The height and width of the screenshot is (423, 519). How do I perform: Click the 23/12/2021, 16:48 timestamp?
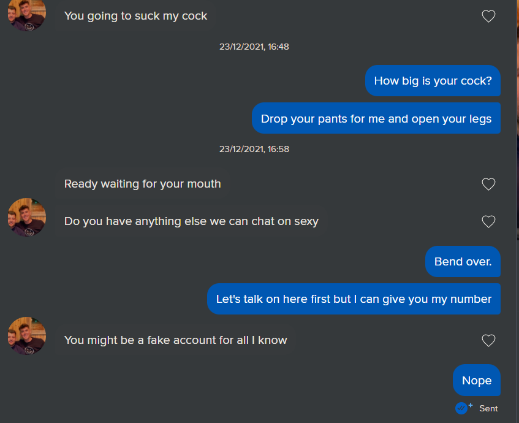click(254, 47)
